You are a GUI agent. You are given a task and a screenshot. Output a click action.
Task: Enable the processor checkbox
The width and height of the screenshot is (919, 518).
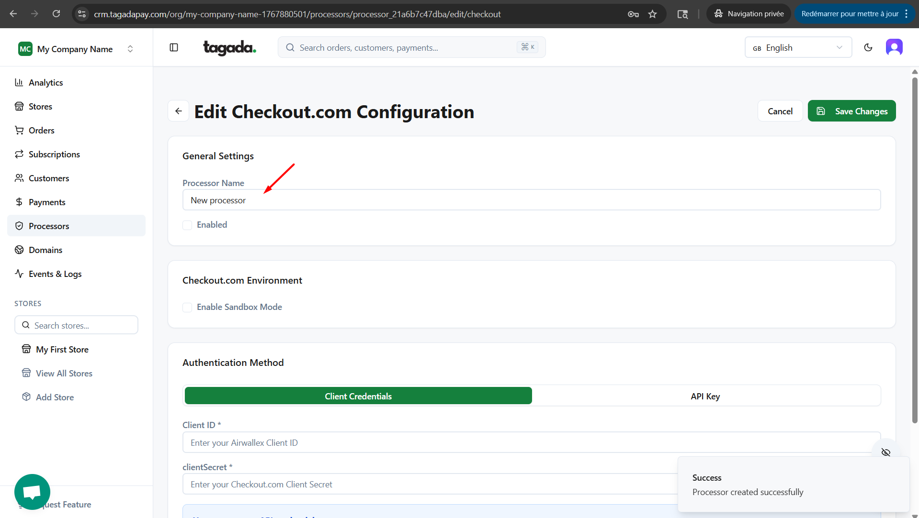(187, 225)
